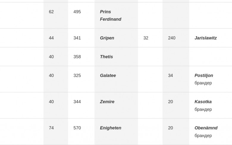
Task: Click the Postiljon ship name
Action: click(x=204, y=76)
